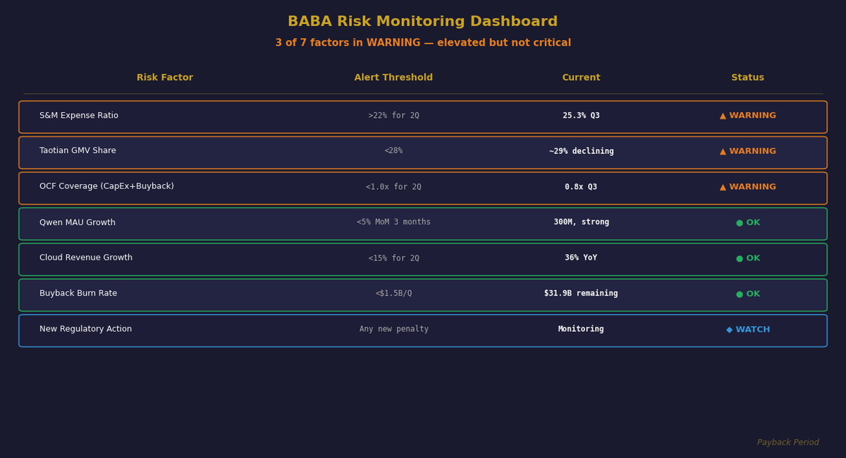Click the 'Monitoring' current value
846x458 pixels.
(x=581, y=330)
